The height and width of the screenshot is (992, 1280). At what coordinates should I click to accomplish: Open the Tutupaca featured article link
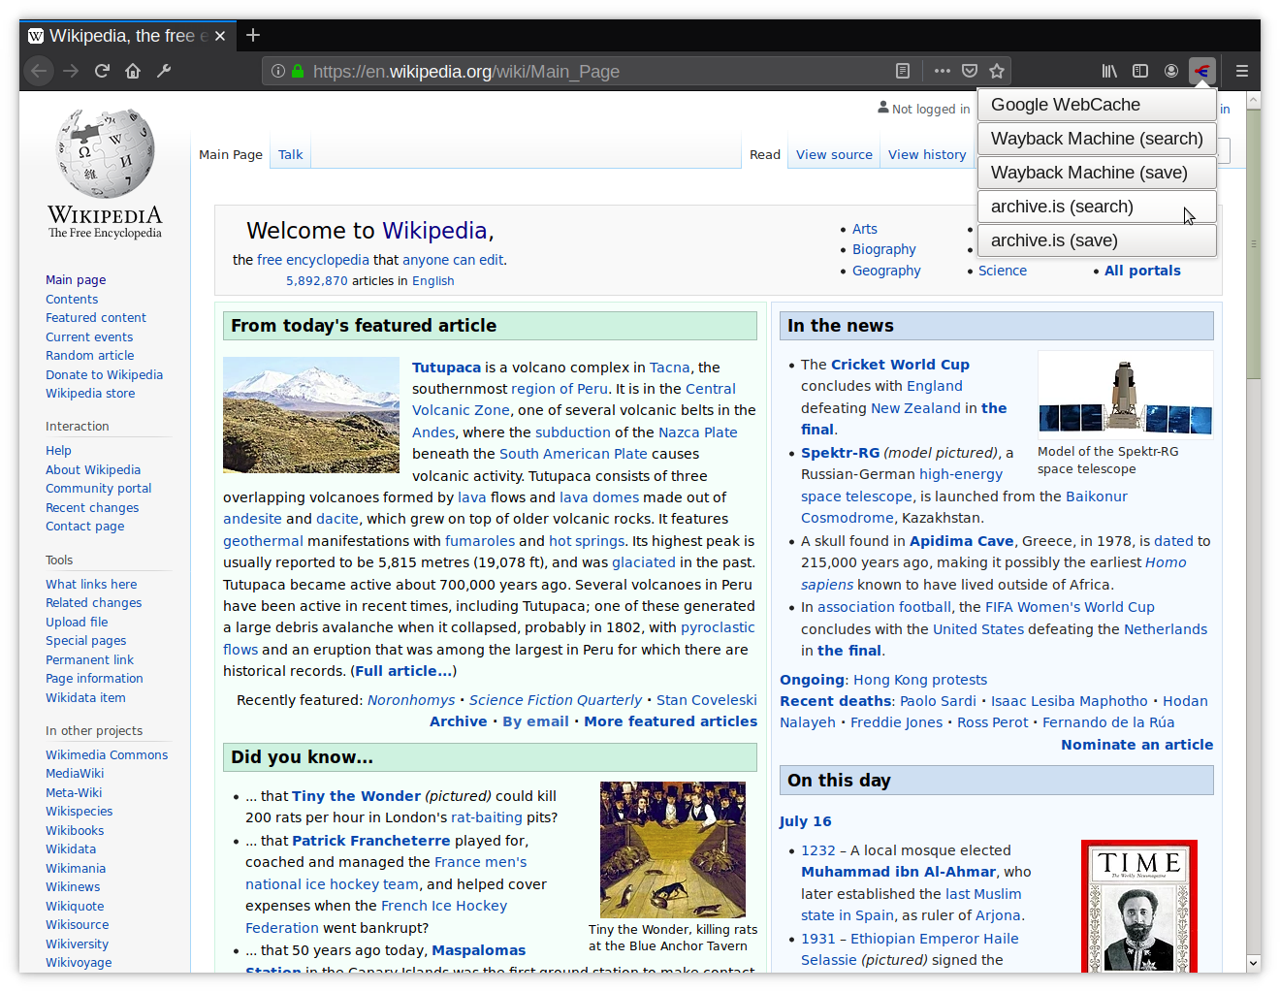point(446,368)
